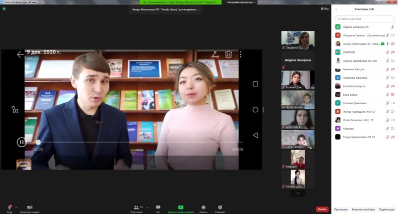Viewport: 400px width, 214px height.
Task: Select Айдана Закирина tile in gallery strip
Action: 297,60
